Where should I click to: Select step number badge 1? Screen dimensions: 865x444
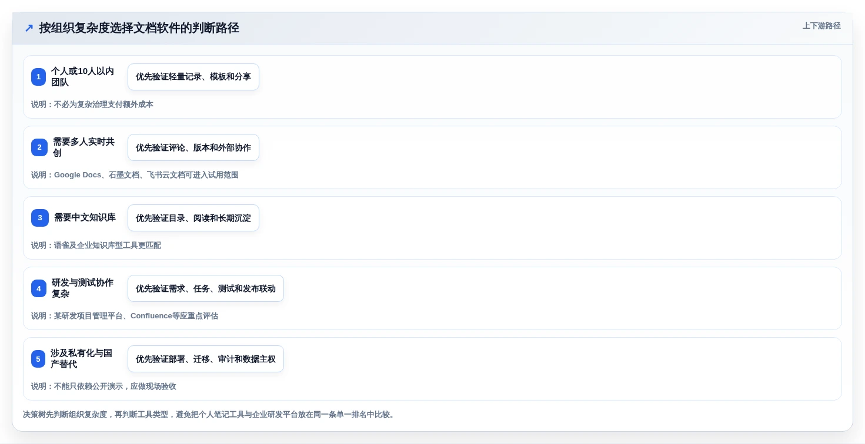(x=38, y=77)
